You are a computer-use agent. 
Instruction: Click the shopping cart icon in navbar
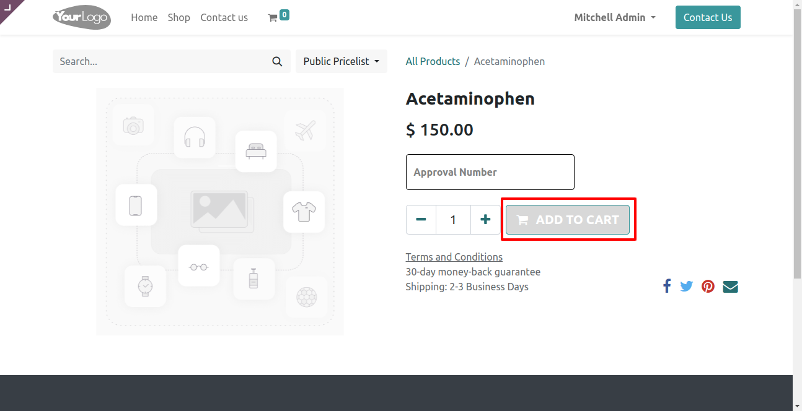[x=272, y=18]
